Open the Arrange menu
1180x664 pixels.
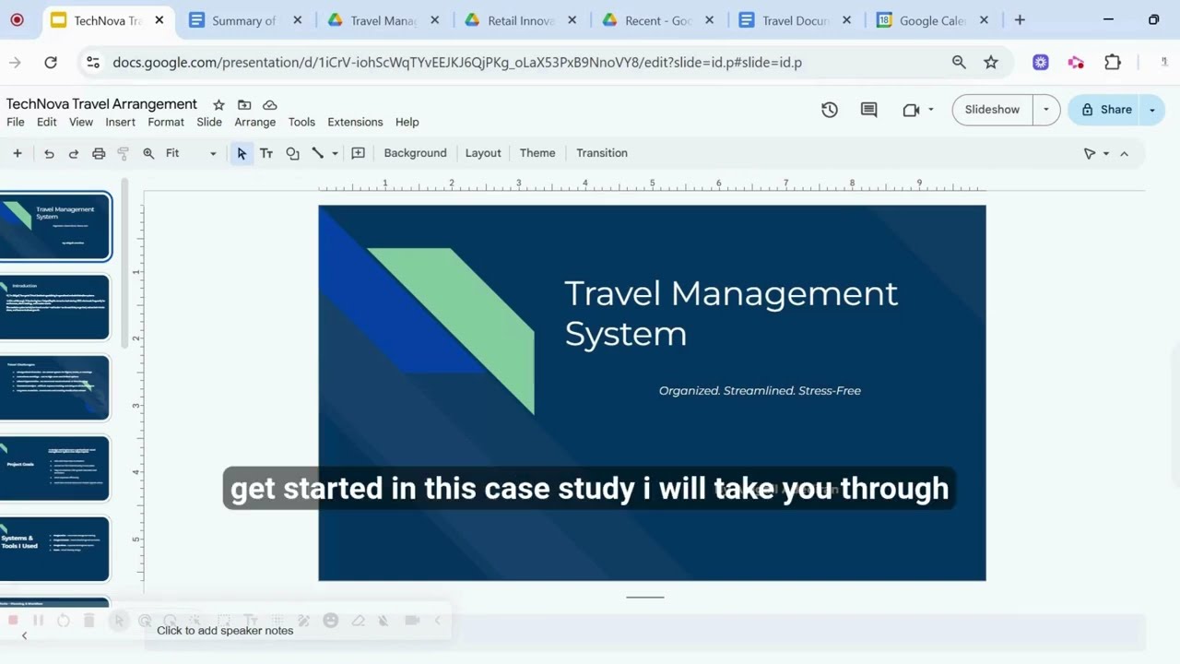[x=255, y=122]
